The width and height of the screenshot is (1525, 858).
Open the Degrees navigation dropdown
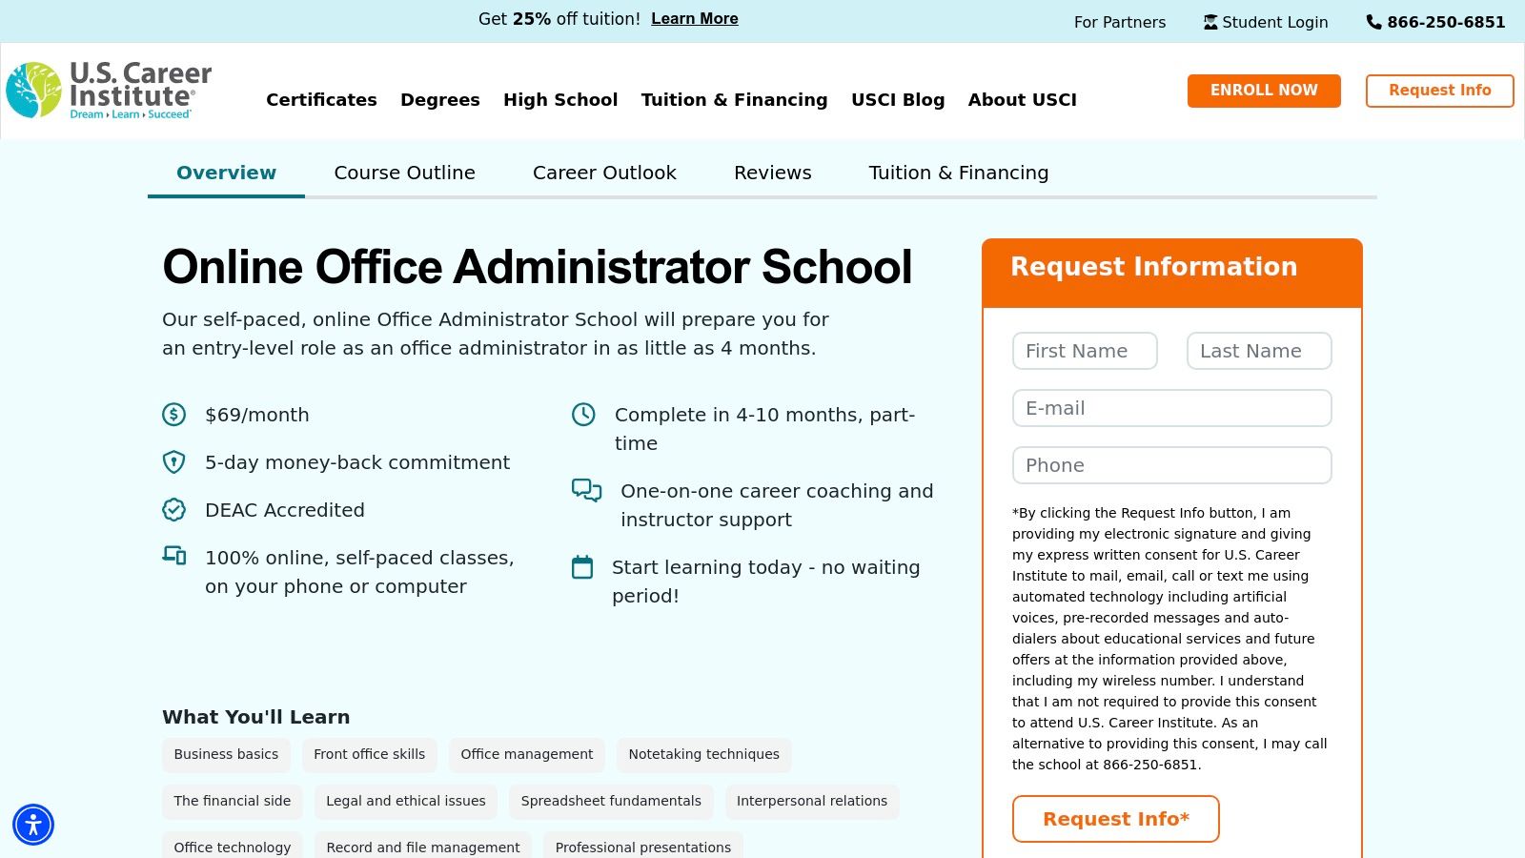439,99
